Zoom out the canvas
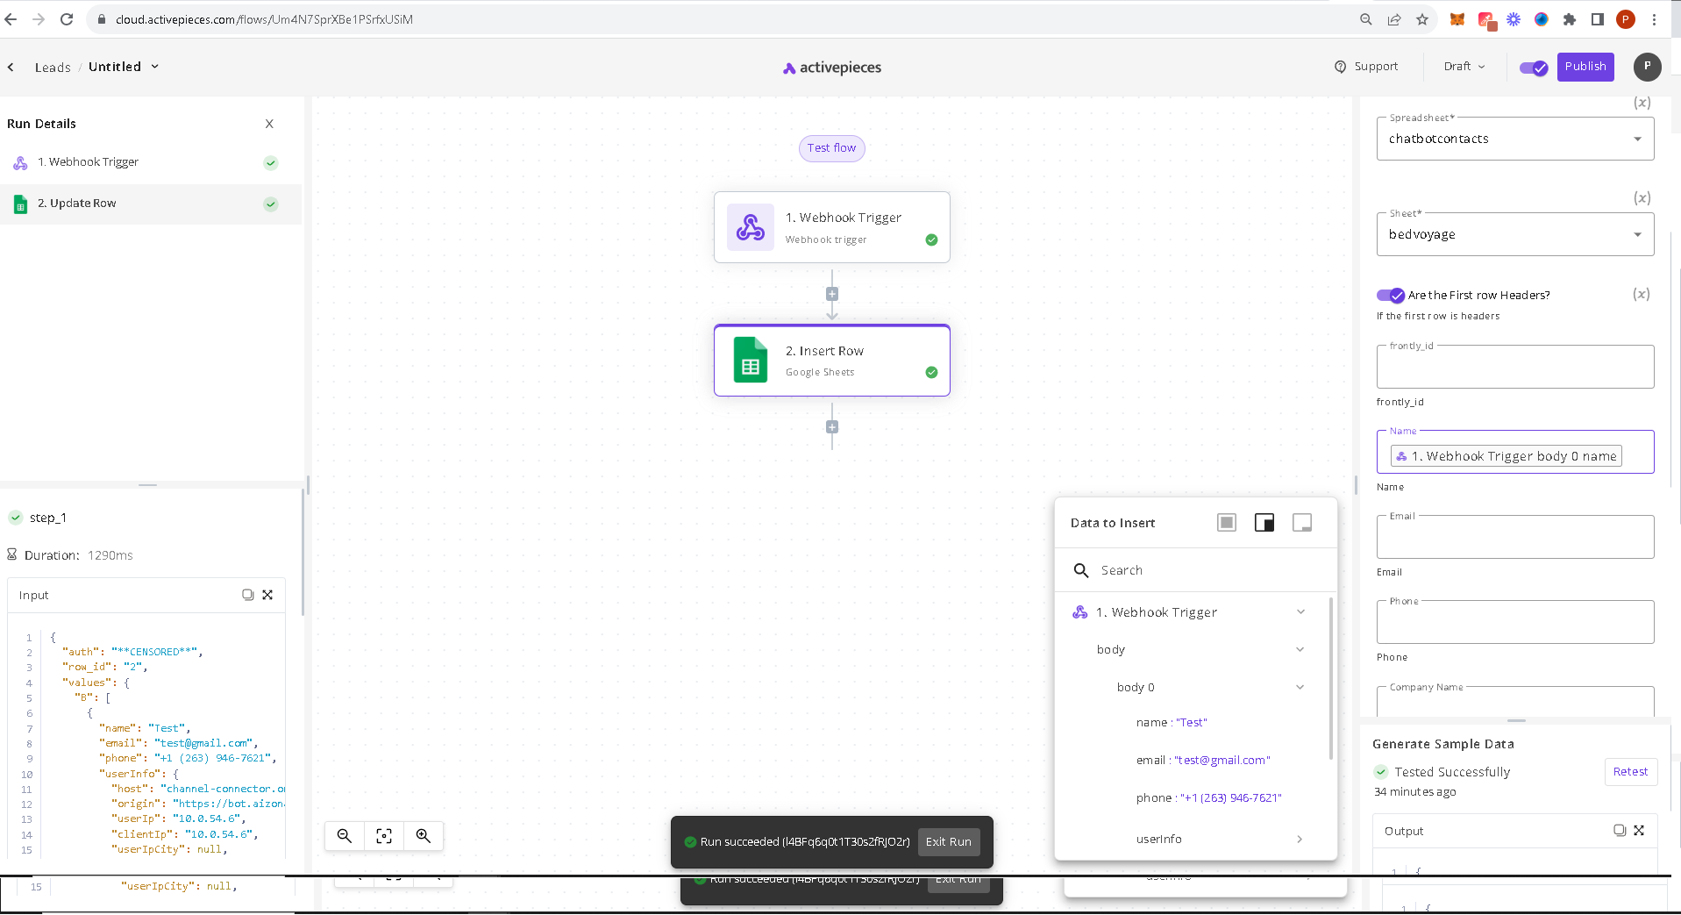The width and height of the screenshot is (1681, 915). click(x=345, y=836)
